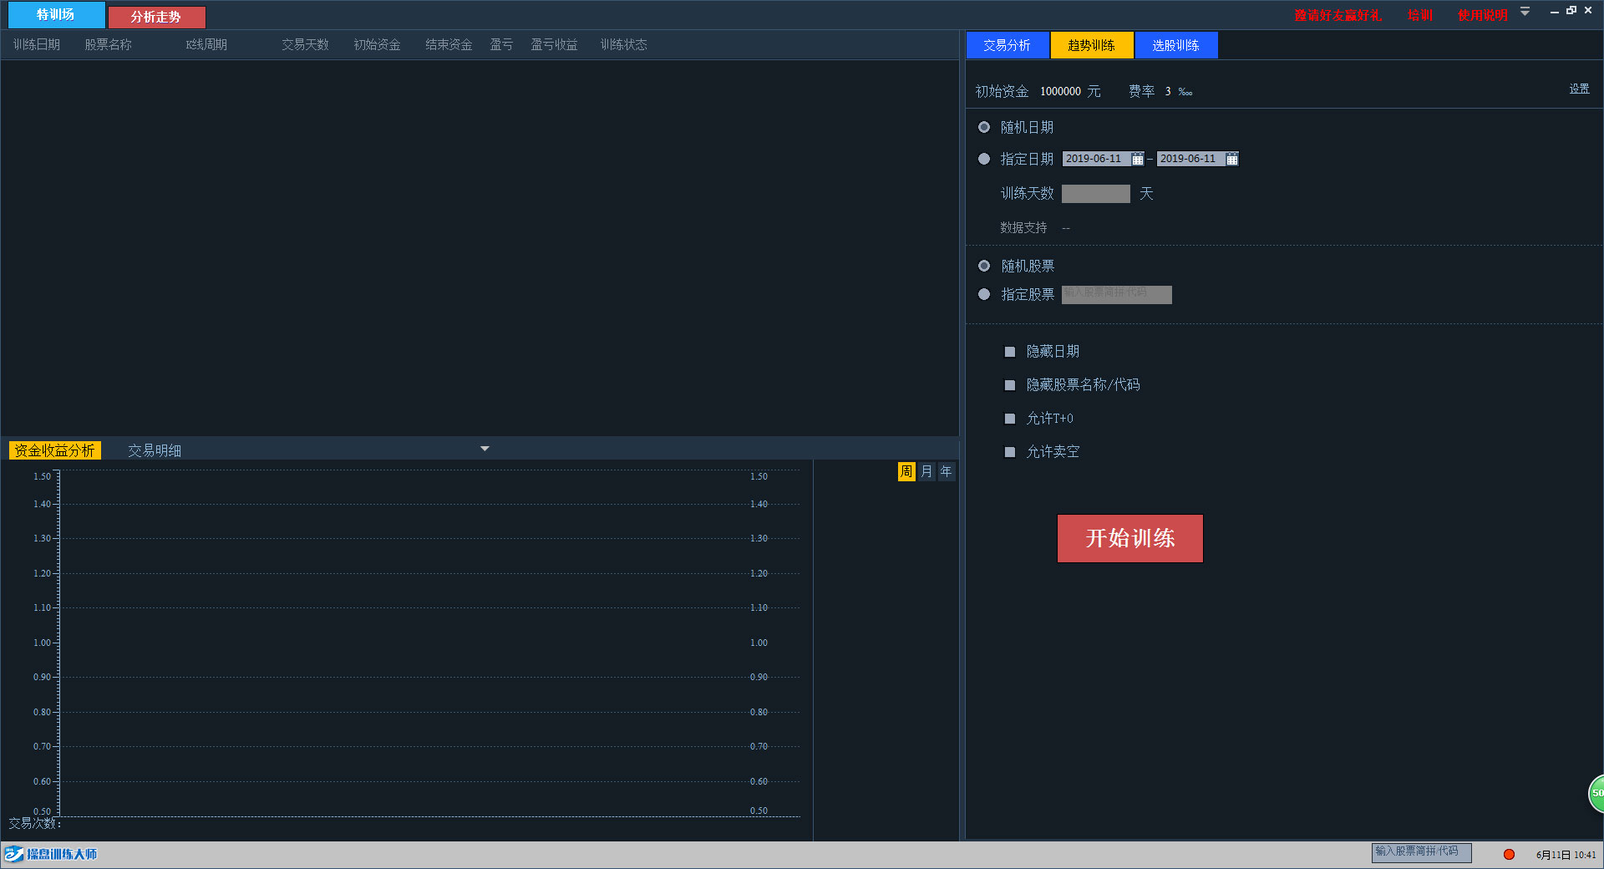Click the green 50 floating bubble
The width and height of the screenshot is (1604, 869).
[x=1596, y=793]
